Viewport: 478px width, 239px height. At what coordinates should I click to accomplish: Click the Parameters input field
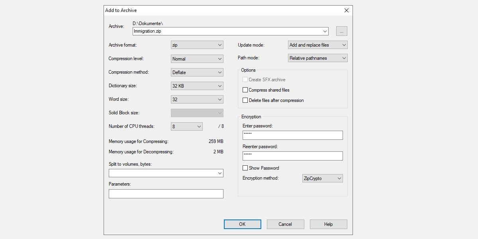[166, 194]
